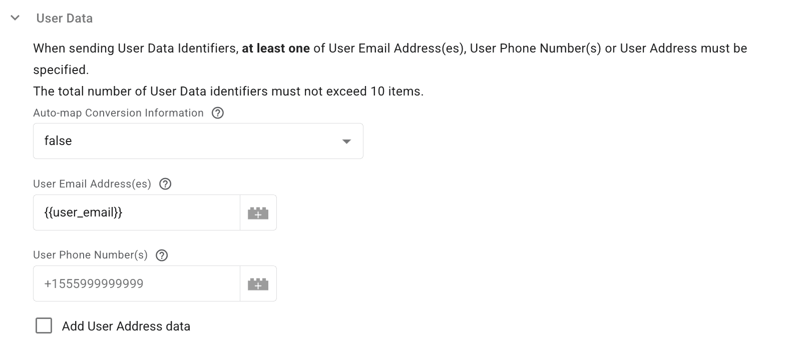Open help for User Email Address(es)
Image resolution: width=804 pixels, height=347 pixels.
pos(166,184)
